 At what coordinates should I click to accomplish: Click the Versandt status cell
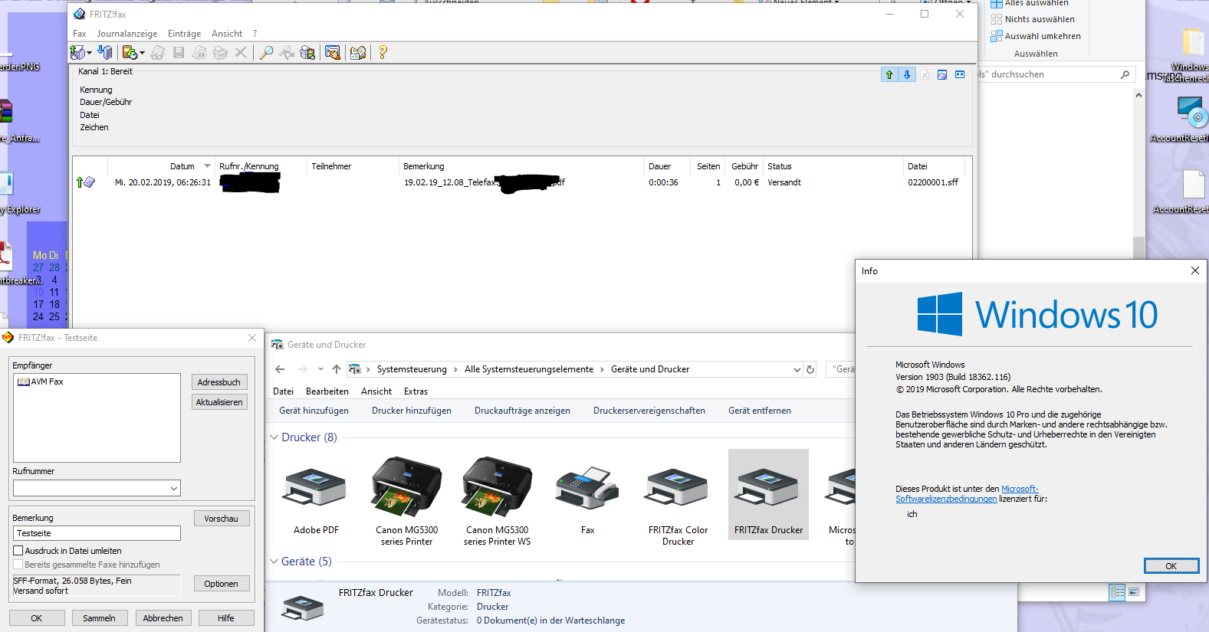(784, 182)
